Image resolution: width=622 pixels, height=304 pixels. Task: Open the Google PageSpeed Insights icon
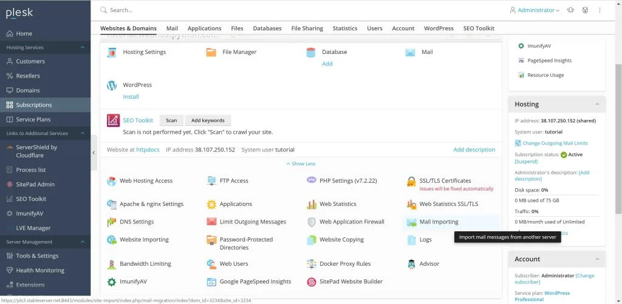pos(211,282)
